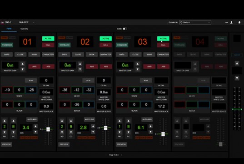Increase camera 01 master gain with up arrow
Screen dimensions: 244x164
pos(23,64)
